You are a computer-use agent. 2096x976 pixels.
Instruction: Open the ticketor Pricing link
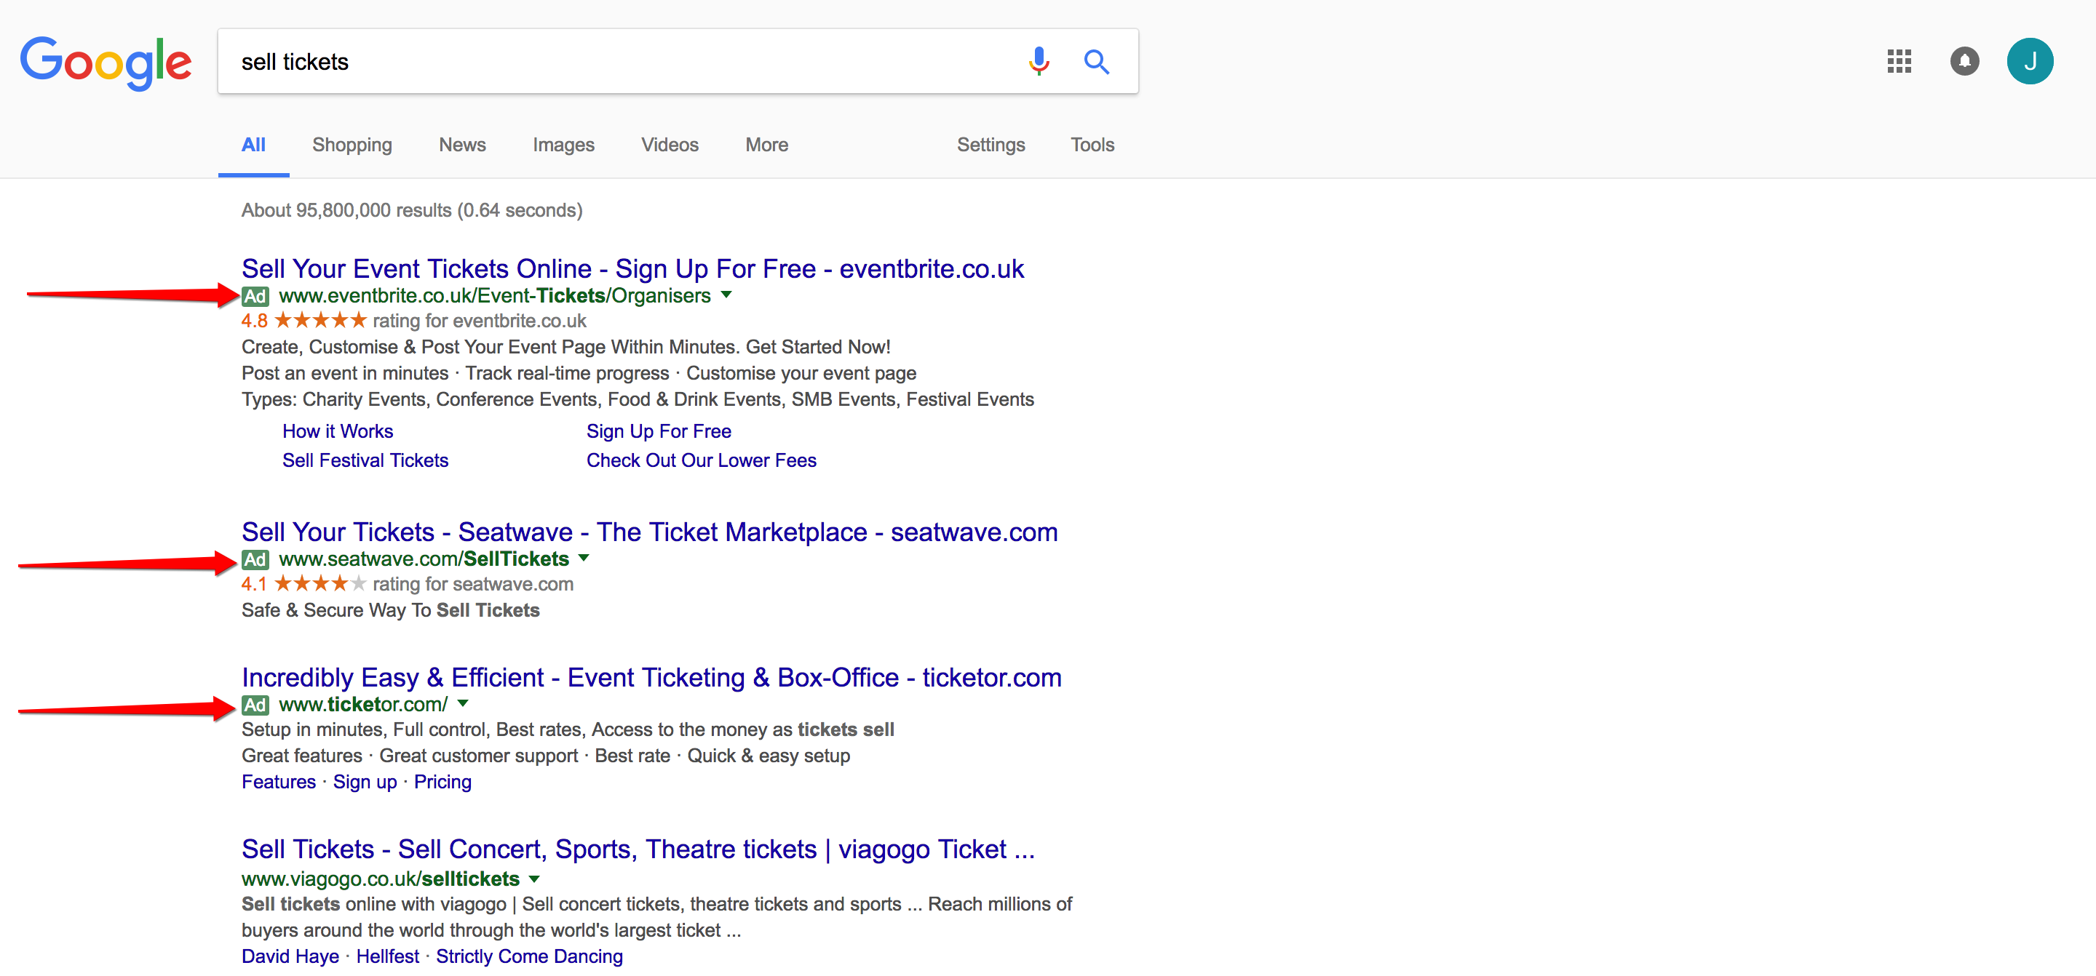442,783
